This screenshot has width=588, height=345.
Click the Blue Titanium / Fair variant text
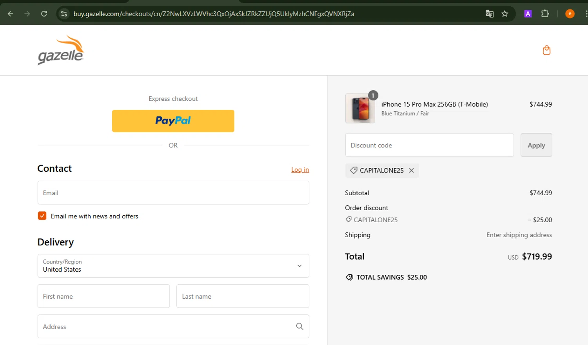(405, 114)
